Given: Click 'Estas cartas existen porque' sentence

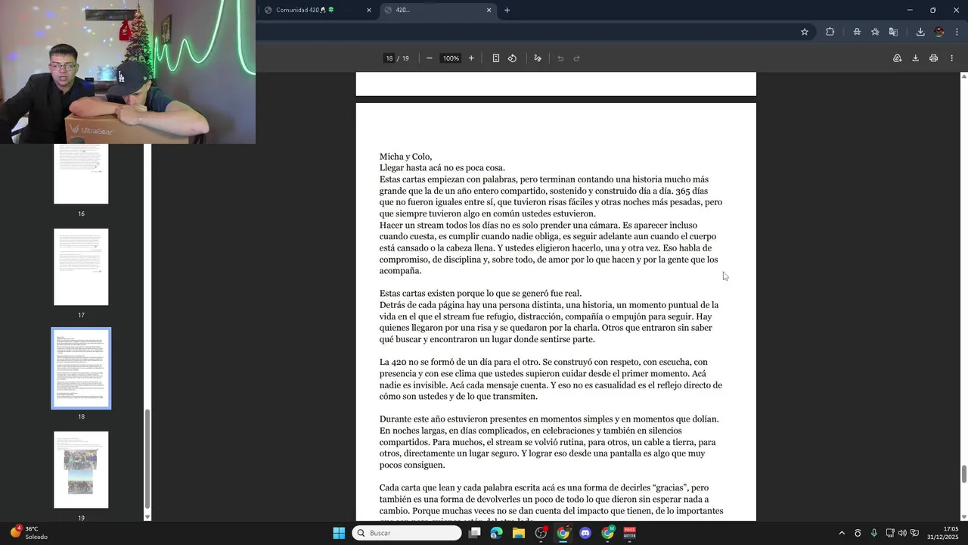Looking at the screenshot, I should pyautogui.click(x=480, y=294).
